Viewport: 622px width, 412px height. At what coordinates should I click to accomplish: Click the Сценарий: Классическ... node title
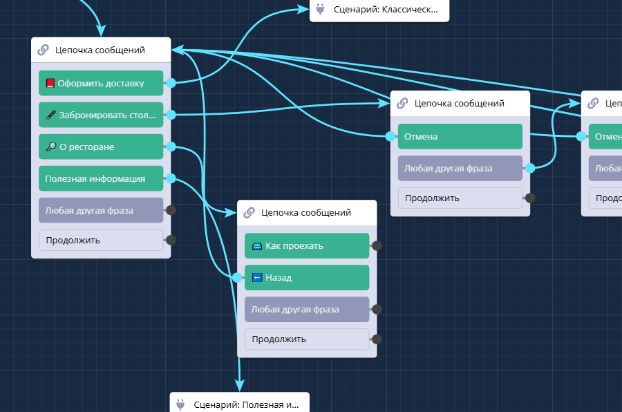coord(386,9)
